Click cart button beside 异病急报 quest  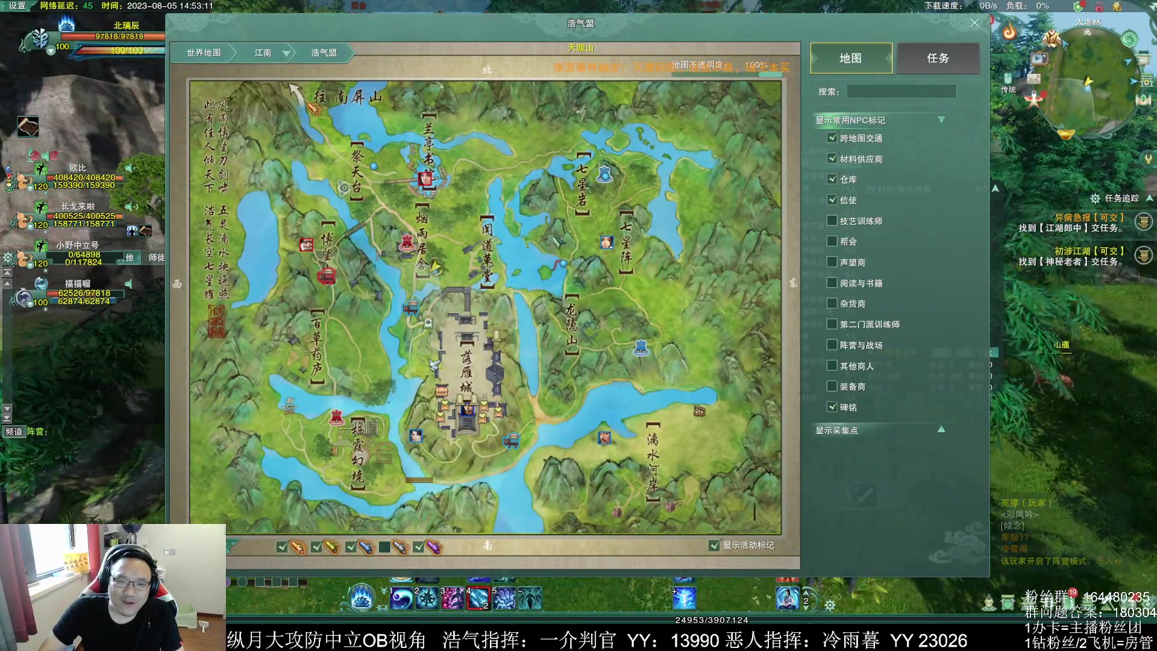[x=1144, y=222]
